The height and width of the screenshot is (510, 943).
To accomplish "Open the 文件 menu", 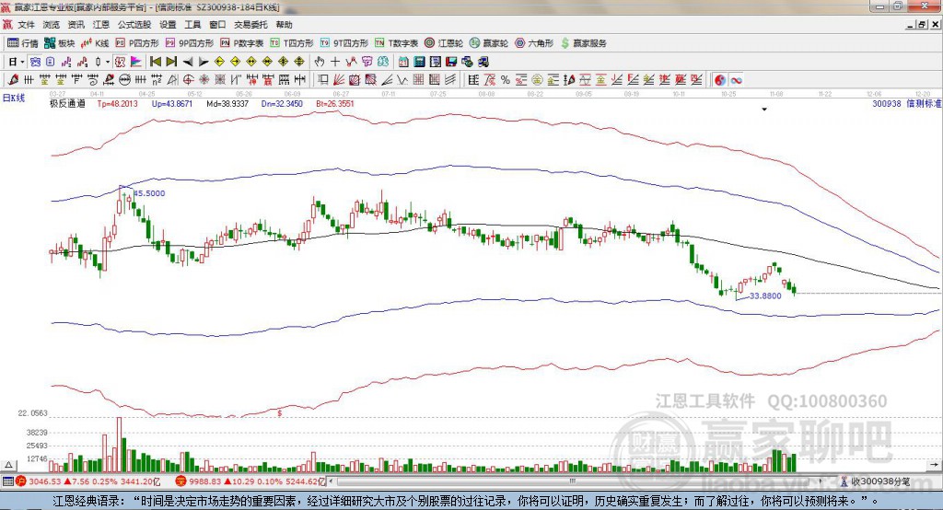I will point(26,25).
